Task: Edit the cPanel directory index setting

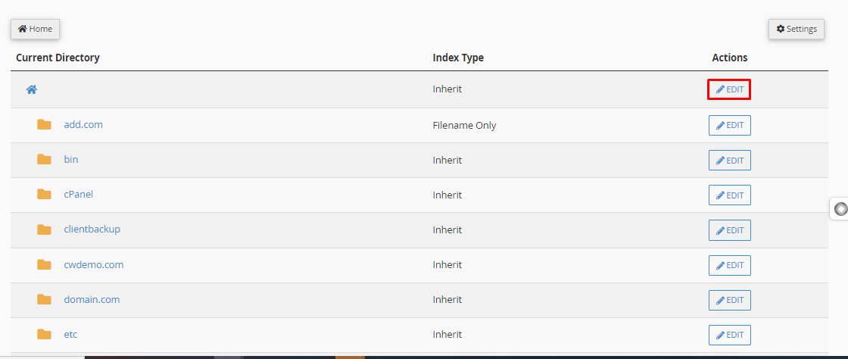Action: [x=729, y=195]
